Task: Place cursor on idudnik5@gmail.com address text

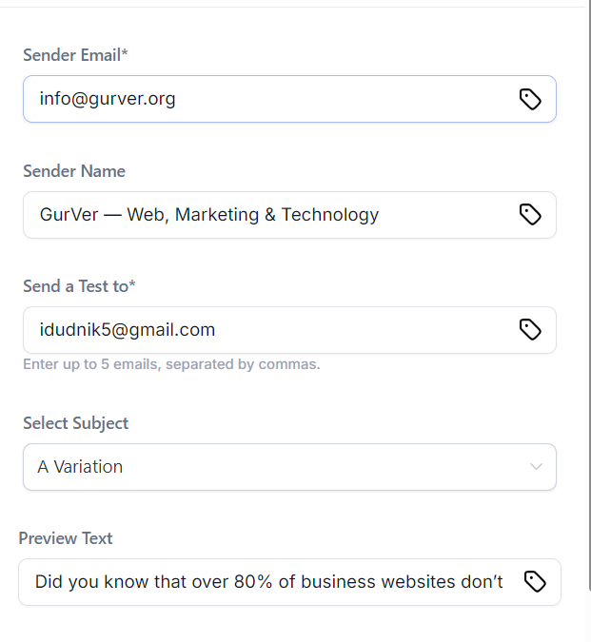Action: point(128,330)
